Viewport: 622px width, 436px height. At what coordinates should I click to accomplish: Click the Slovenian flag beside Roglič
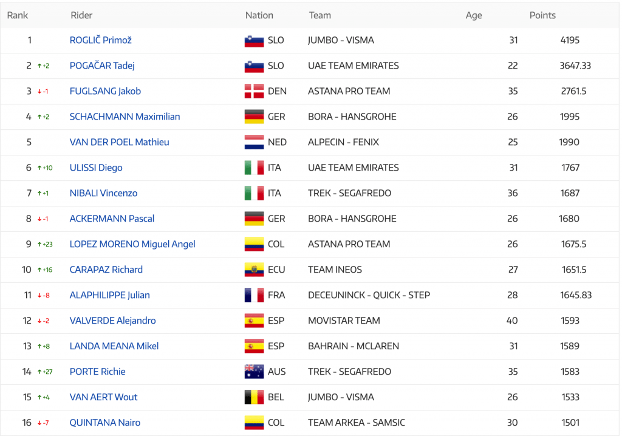pos(254,41)
